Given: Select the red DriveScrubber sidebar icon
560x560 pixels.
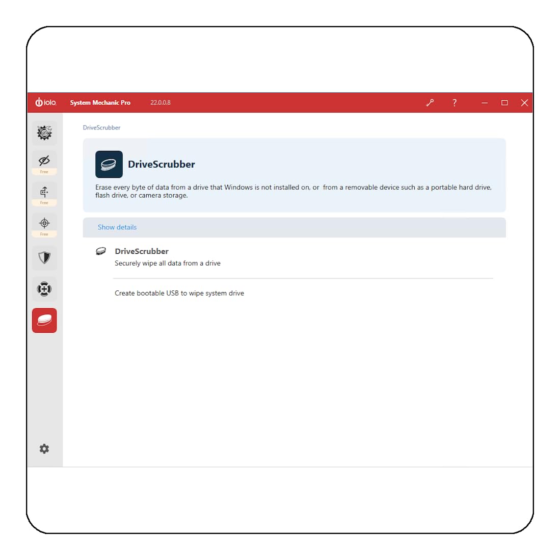Looking at the screenshot, I should pyautogui.click(x=44, y=321).
